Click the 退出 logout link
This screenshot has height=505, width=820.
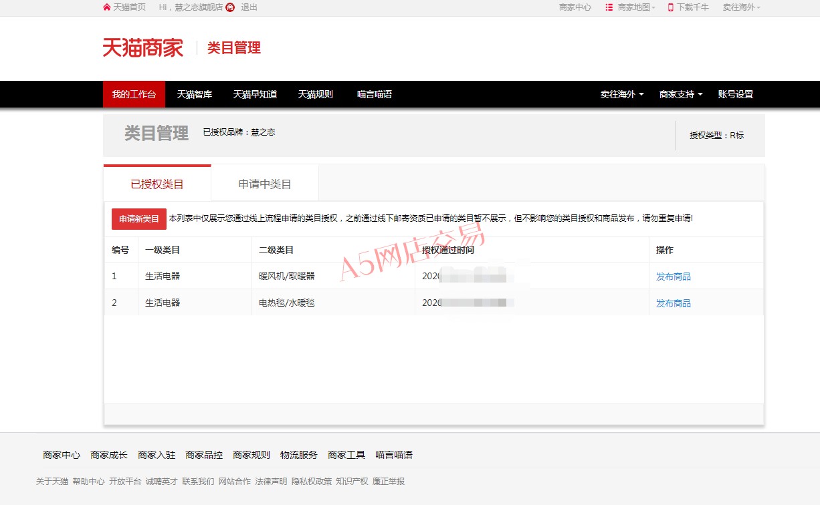pos(249,7)
